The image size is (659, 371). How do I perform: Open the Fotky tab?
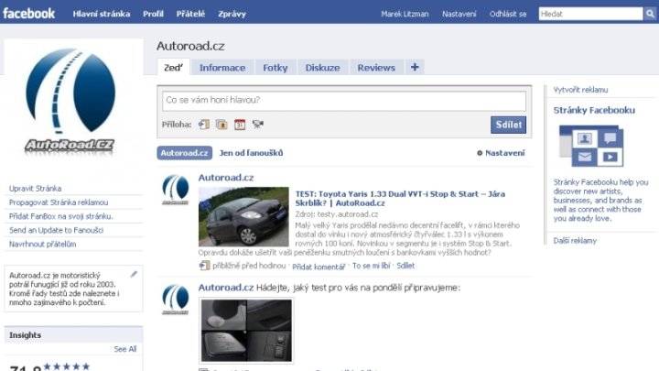[275, 68]
